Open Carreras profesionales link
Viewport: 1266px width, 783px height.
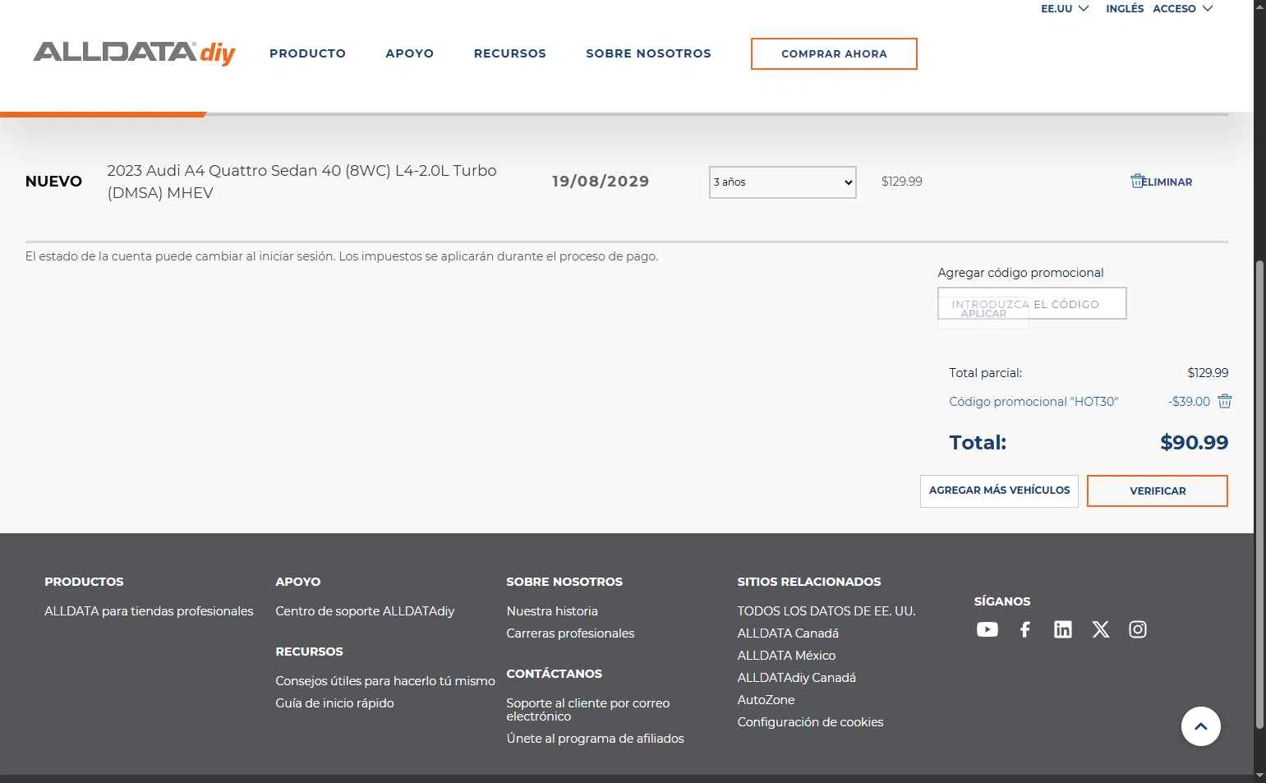click(x=570, y=633)
